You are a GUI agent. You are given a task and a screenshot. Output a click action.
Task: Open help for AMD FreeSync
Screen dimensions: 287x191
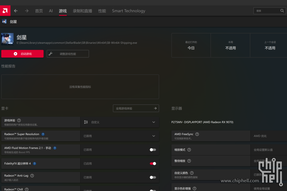(x=197, y=134)
